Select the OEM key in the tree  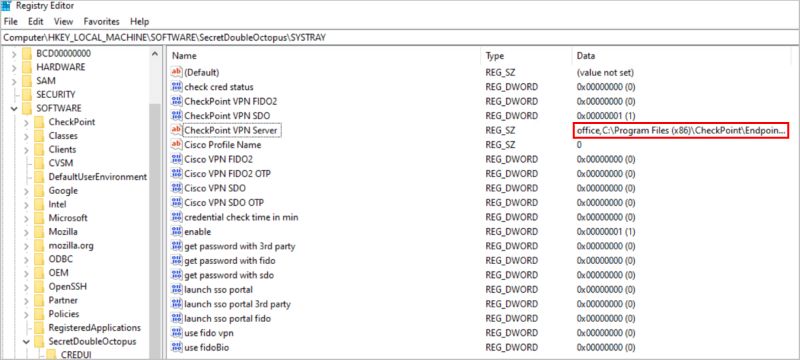click(58, 273)
